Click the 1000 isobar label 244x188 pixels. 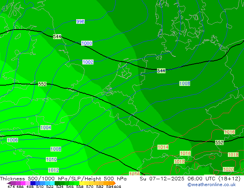(x=87, y=43)
